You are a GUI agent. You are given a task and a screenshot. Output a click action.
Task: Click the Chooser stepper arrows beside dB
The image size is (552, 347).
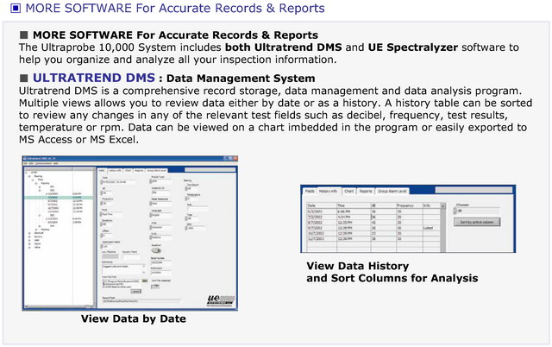coord(455,211)
